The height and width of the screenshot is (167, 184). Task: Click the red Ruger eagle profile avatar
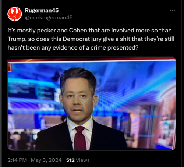tap(15, 14)
